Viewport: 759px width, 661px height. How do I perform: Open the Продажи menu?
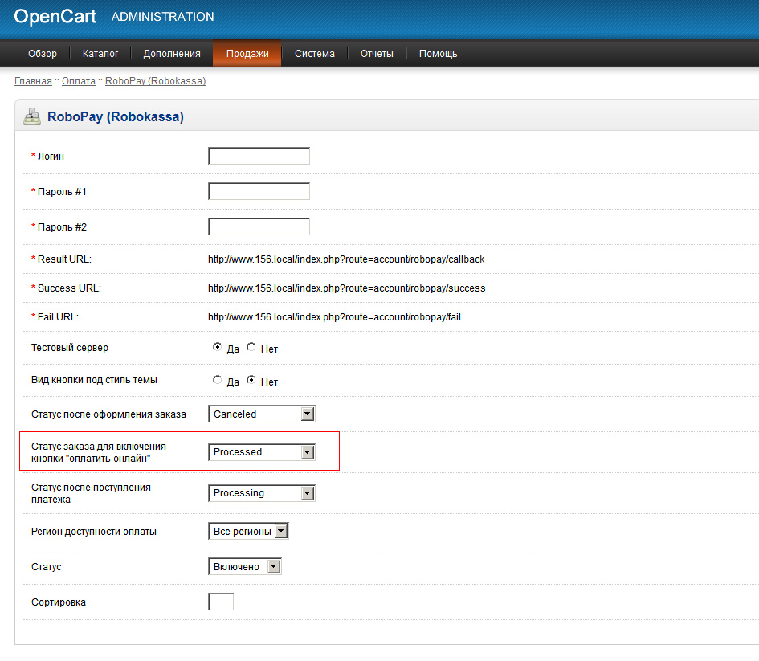[x=247, y=54]
